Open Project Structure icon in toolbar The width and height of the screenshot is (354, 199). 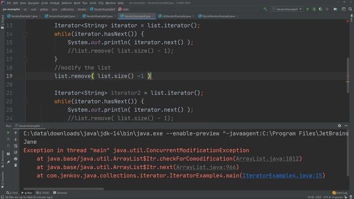[x=336, y=9]
